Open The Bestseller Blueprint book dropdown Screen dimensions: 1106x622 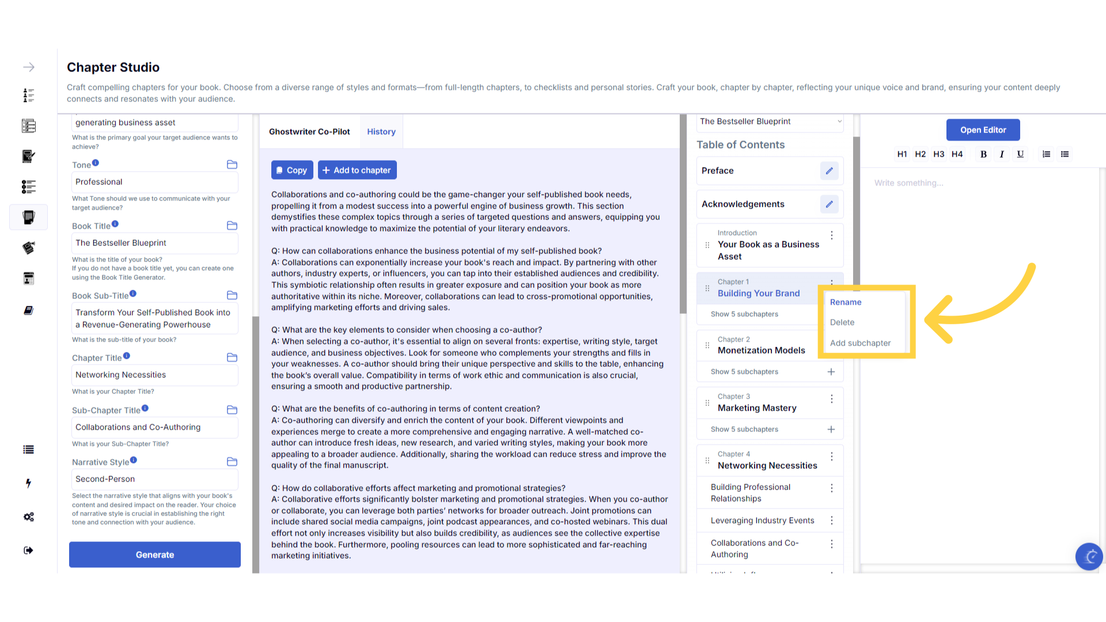[770, 122]
